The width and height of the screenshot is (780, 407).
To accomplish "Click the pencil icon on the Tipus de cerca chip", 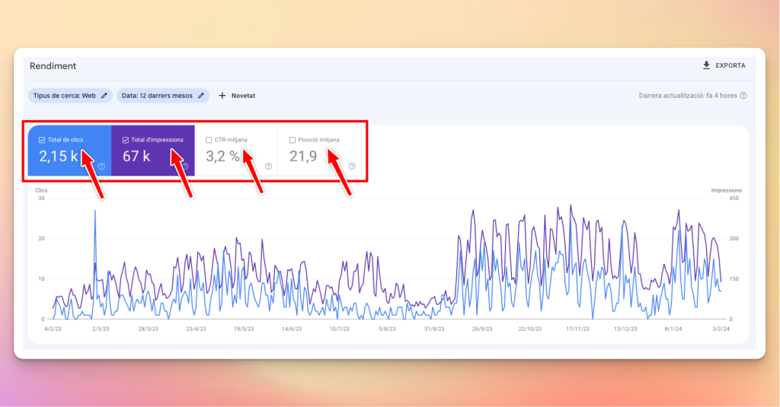I will [104, 96].
